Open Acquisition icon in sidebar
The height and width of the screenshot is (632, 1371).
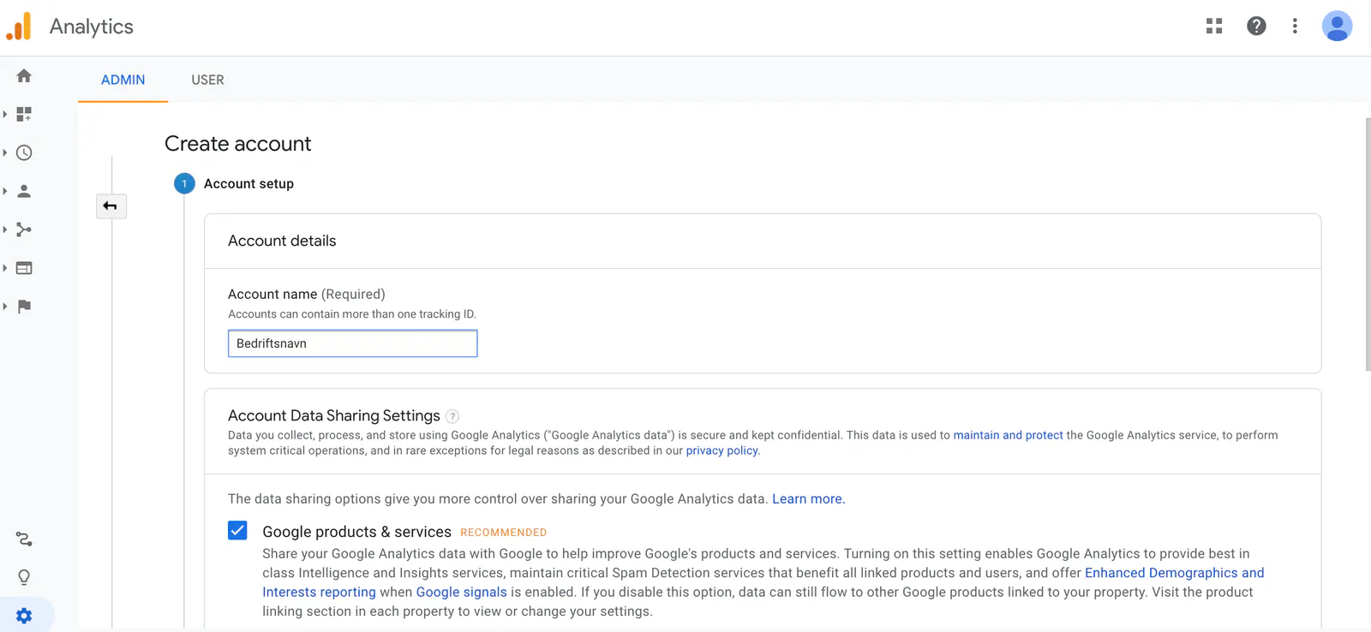24,230
